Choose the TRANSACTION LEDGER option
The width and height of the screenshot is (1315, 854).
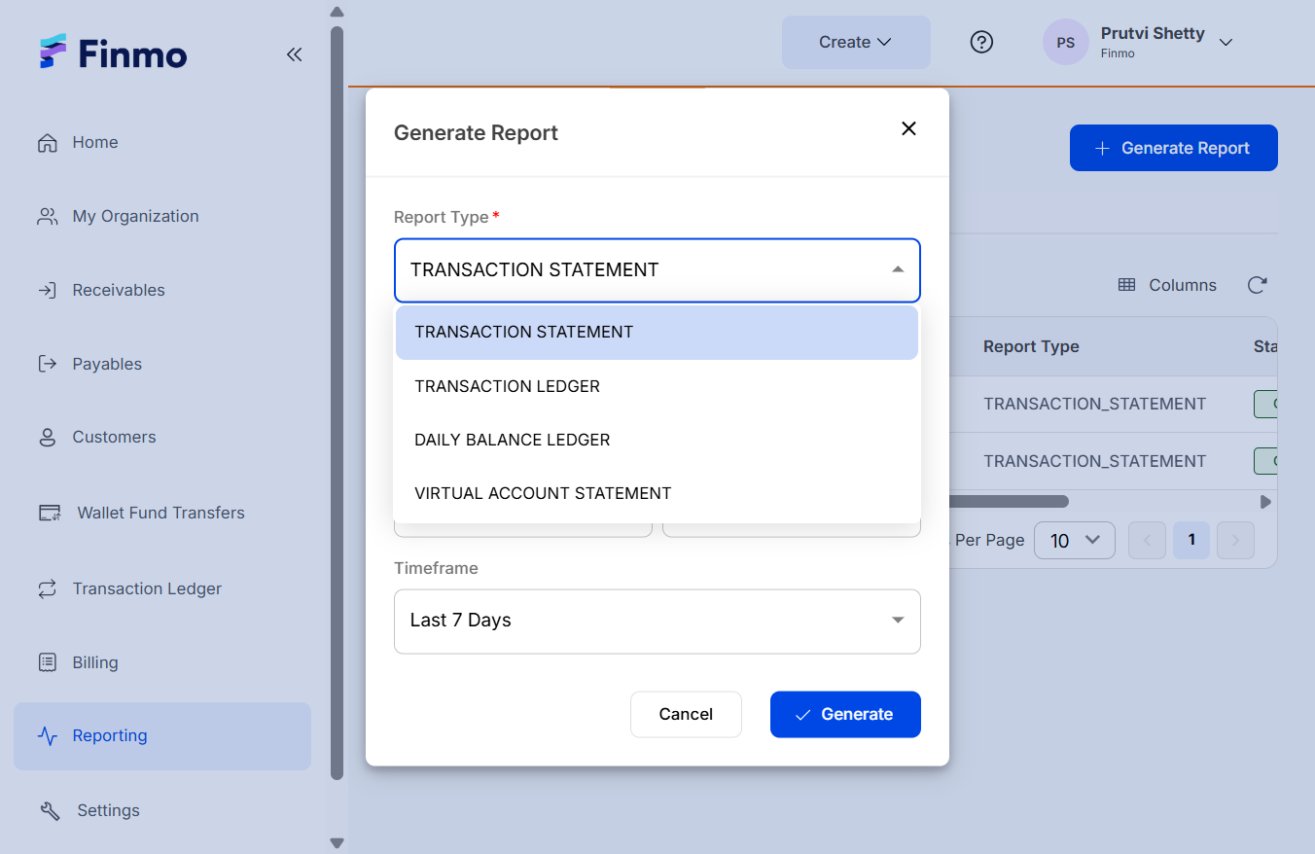[657, 386]
